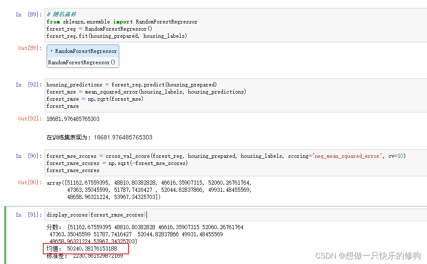Click the forest_rmse = np.sqrt line
The height and width of the screenshot is (264, 427).
(95, 99)
